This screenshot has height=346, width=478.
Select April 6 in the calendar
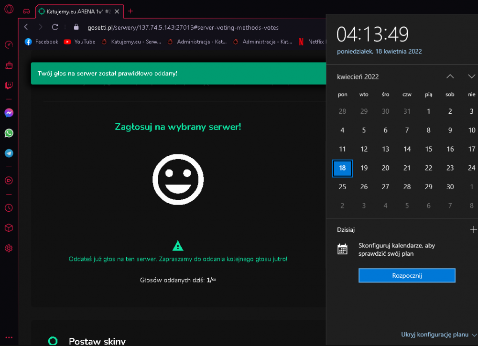click(385, 130)
